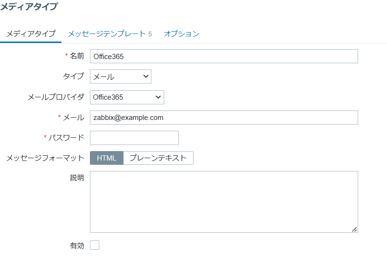Click the 説明 textarea resize handle
This screenshot has width=387, height=263.
click(354, 229)
